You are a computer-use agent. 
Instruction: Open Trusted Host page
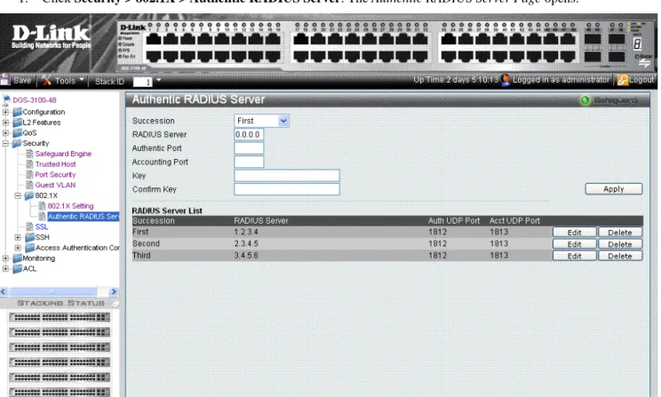(x=56, y=164)
